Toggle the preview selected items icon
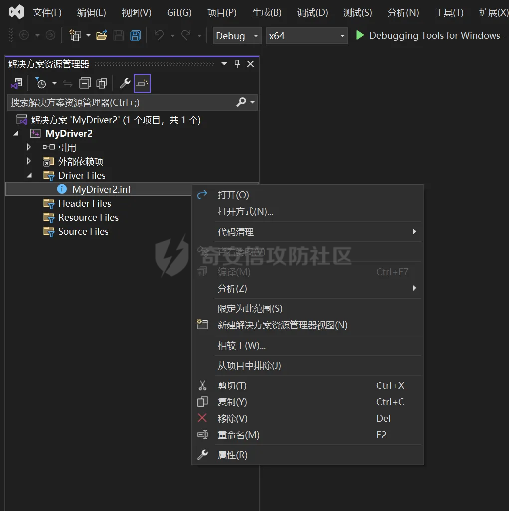509x511 pixels. click(x=142, y=84)
